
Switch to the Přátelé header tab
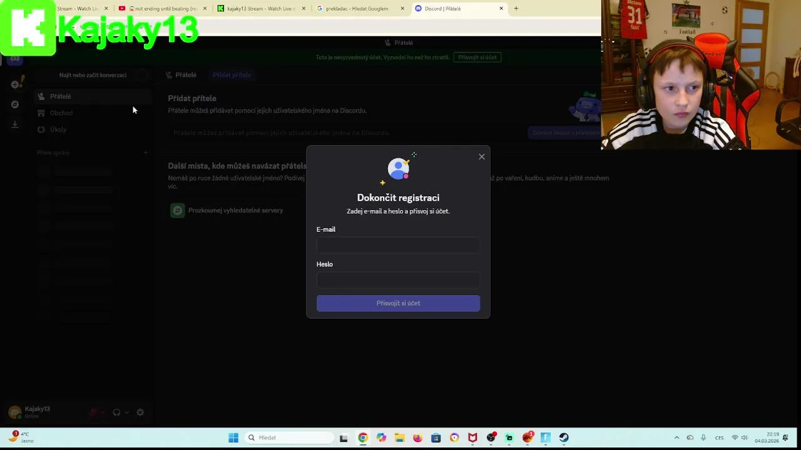(181, 75)
